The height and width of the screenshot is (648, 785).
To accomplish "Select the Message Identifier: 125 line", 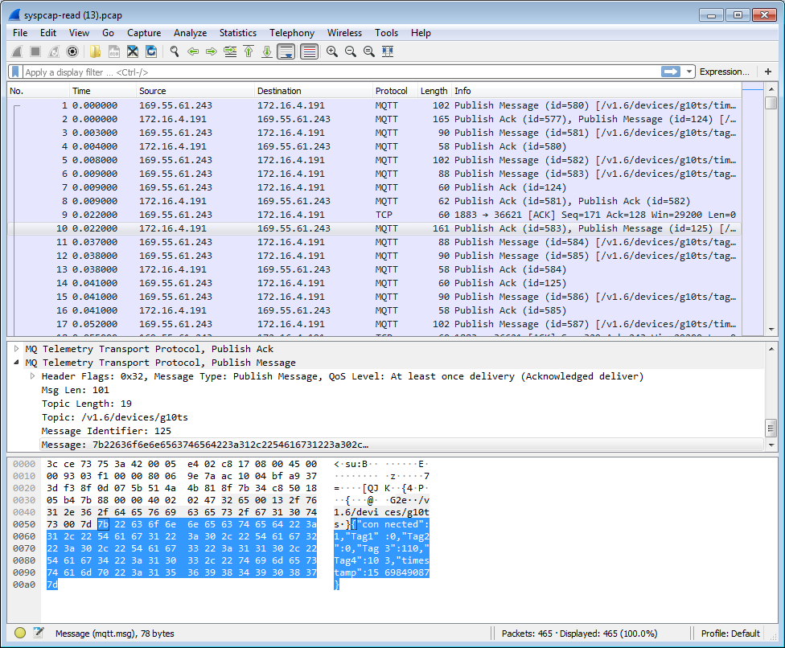I will pos(106,431).
